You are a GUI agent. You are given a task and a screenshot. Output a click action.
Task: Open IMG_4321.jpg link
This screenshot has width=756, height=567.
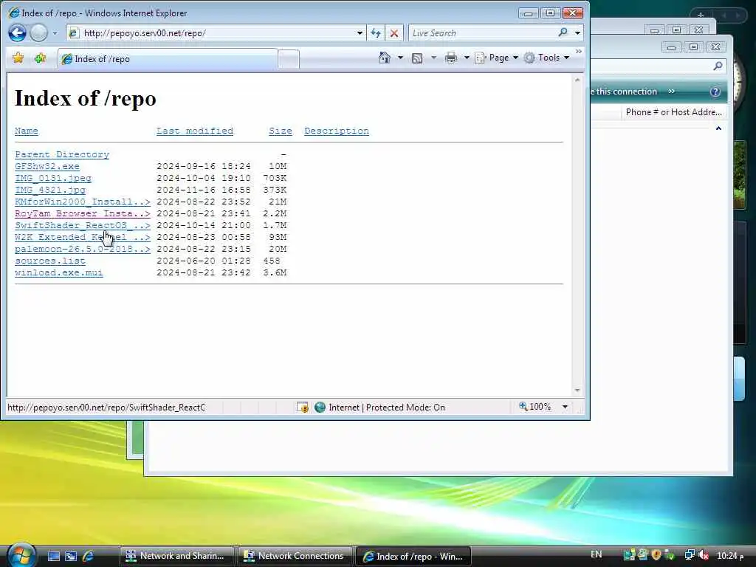pos(50,190)
